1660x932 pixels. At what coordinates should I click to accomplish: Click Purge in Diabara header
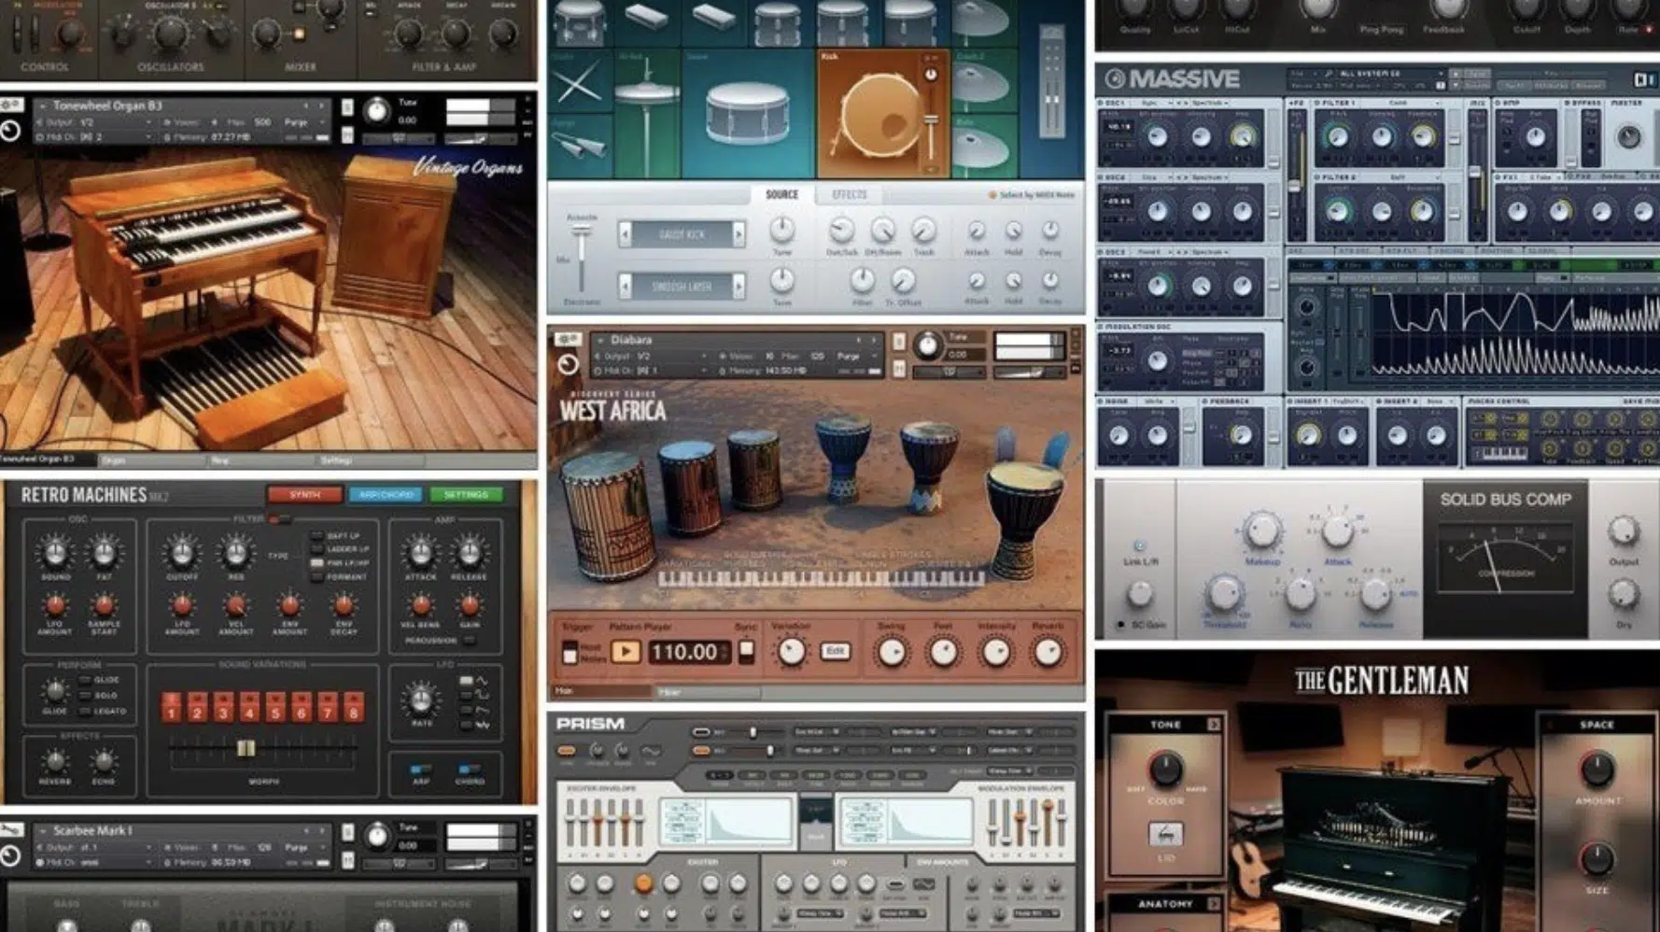pyautogui.click(x=848, y=356)
